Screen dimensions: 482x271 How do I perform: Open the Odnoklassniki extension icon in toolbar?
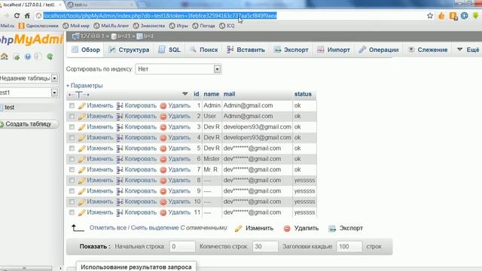453,16
